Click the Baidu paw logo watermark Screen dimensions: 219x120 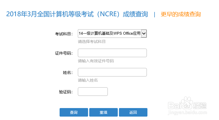pyautogui.click(x=187, y=103)
